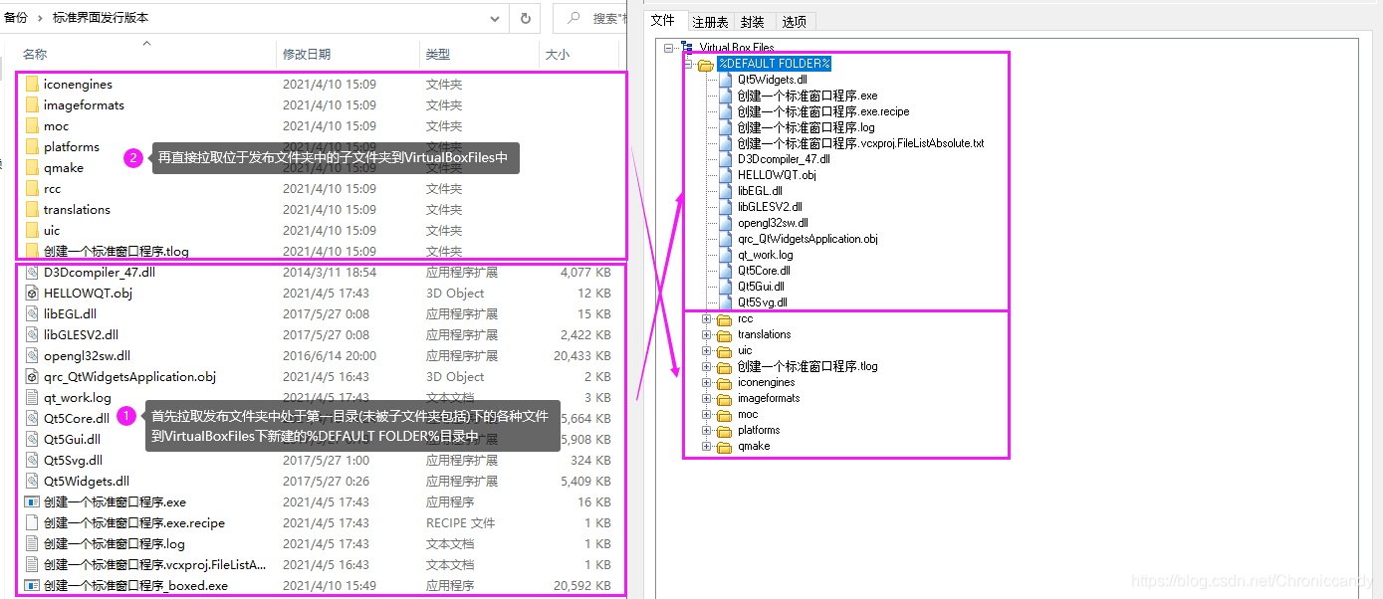1383x599 pixels.
Task: Click the D3Dcompiler_47.dll application extension icon
Action: click(32, 272)
